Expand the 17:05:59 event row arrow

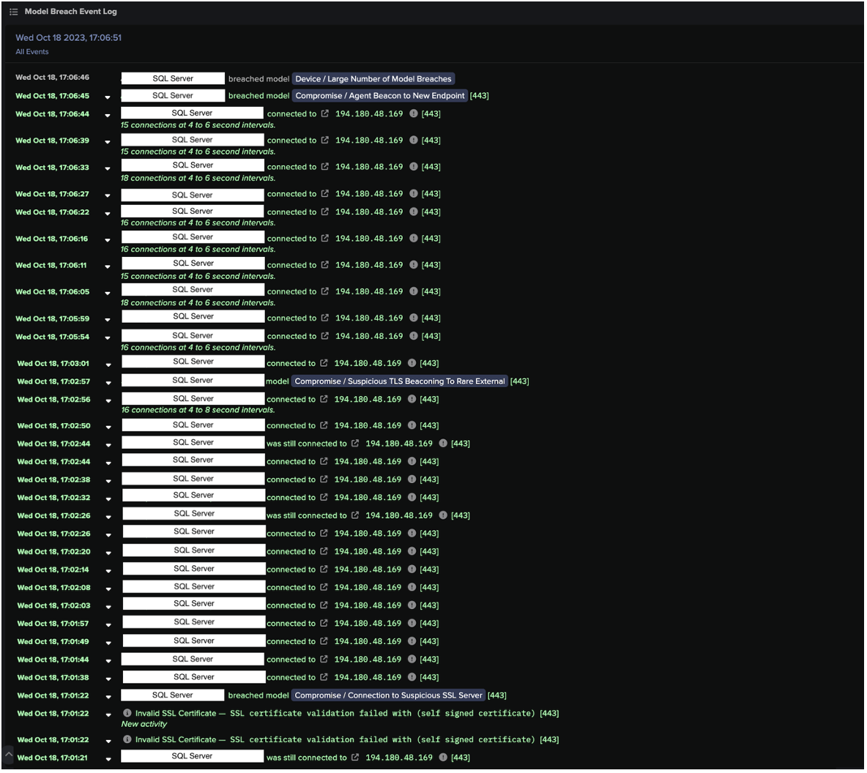(108, 320)
